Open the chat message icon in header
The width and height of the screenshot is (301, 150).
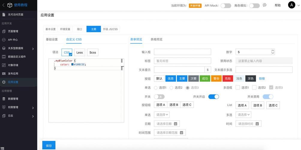point(265,5)
